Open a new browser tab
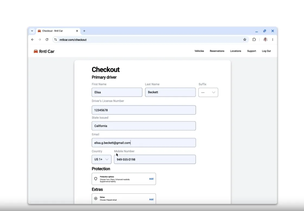 tap(84, 31)
